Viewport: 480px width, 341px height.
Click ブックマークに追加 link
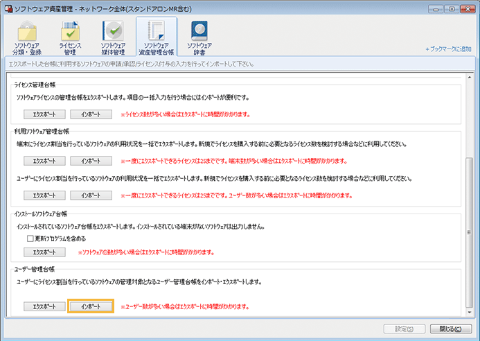pos(448,49)
